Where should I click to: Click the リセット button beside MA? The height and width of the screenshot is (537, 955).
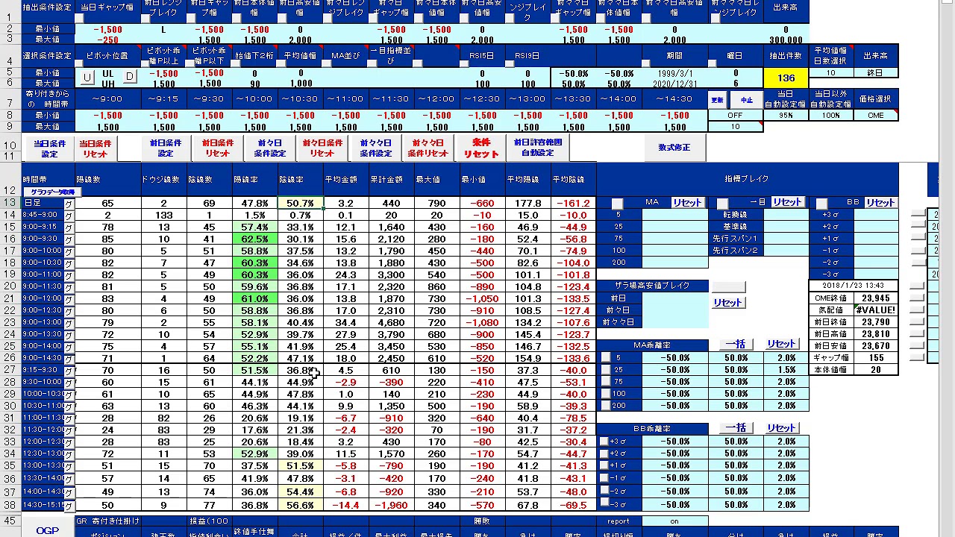[x=687, y=203]
